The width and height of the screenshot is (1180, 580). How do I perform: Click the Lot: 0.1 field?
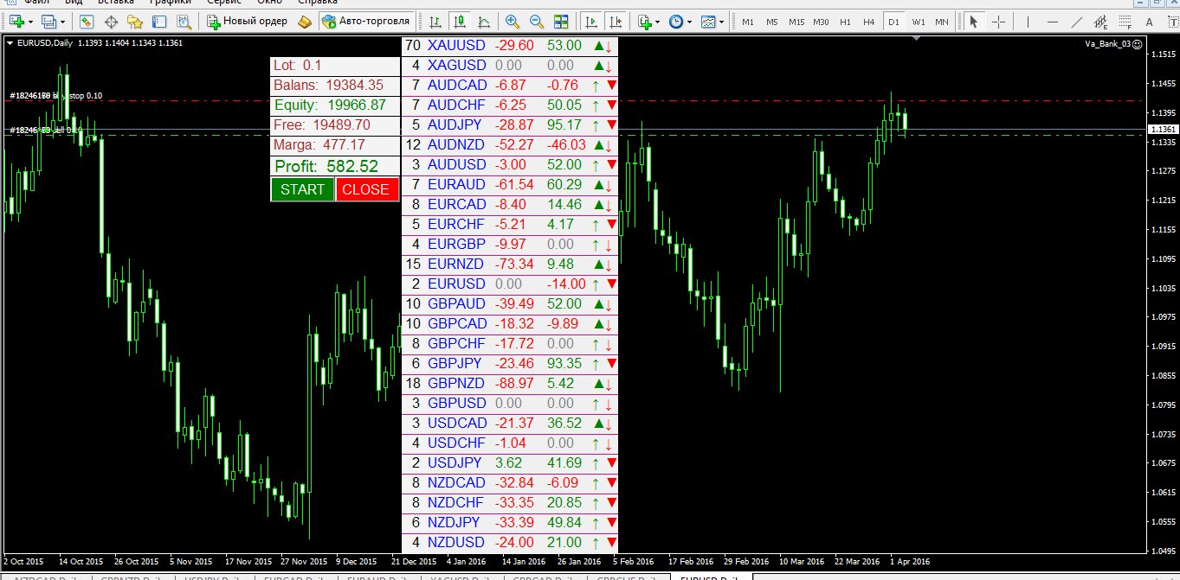point(335,66)
